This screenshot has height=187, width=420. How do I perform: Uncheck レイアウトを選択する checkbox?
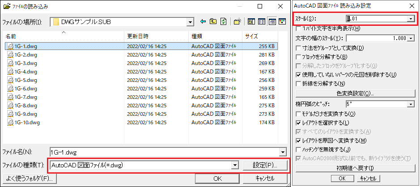coord(298,123)
